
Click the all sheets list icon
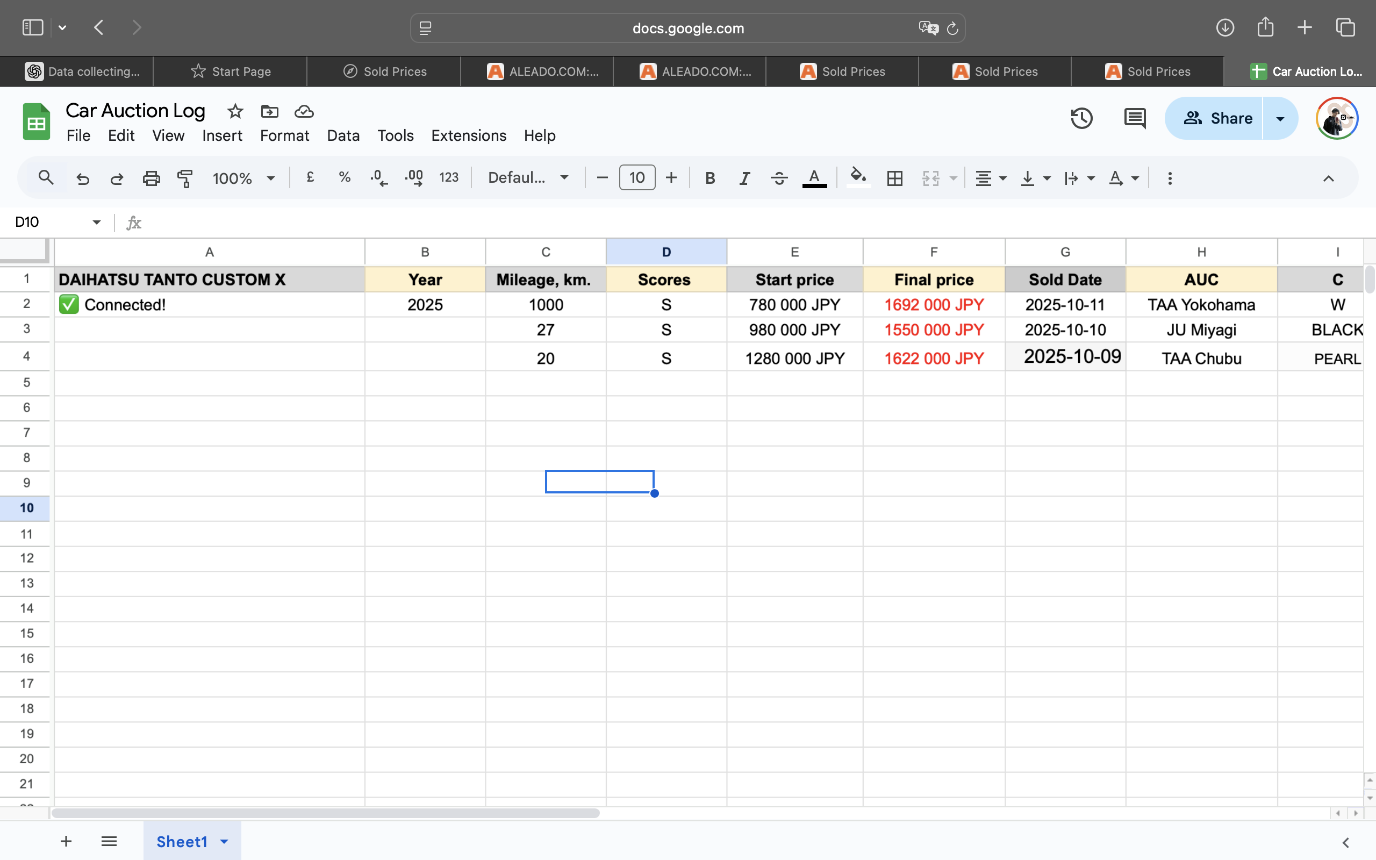(x=109, y=841)
